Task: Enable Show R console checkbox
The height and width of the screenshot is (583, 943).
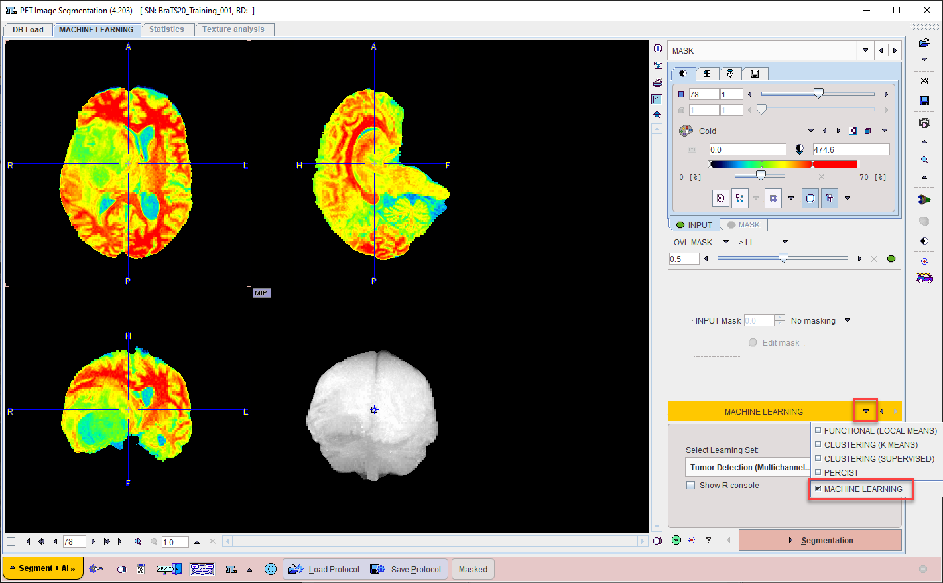Action: coord(691,485)
